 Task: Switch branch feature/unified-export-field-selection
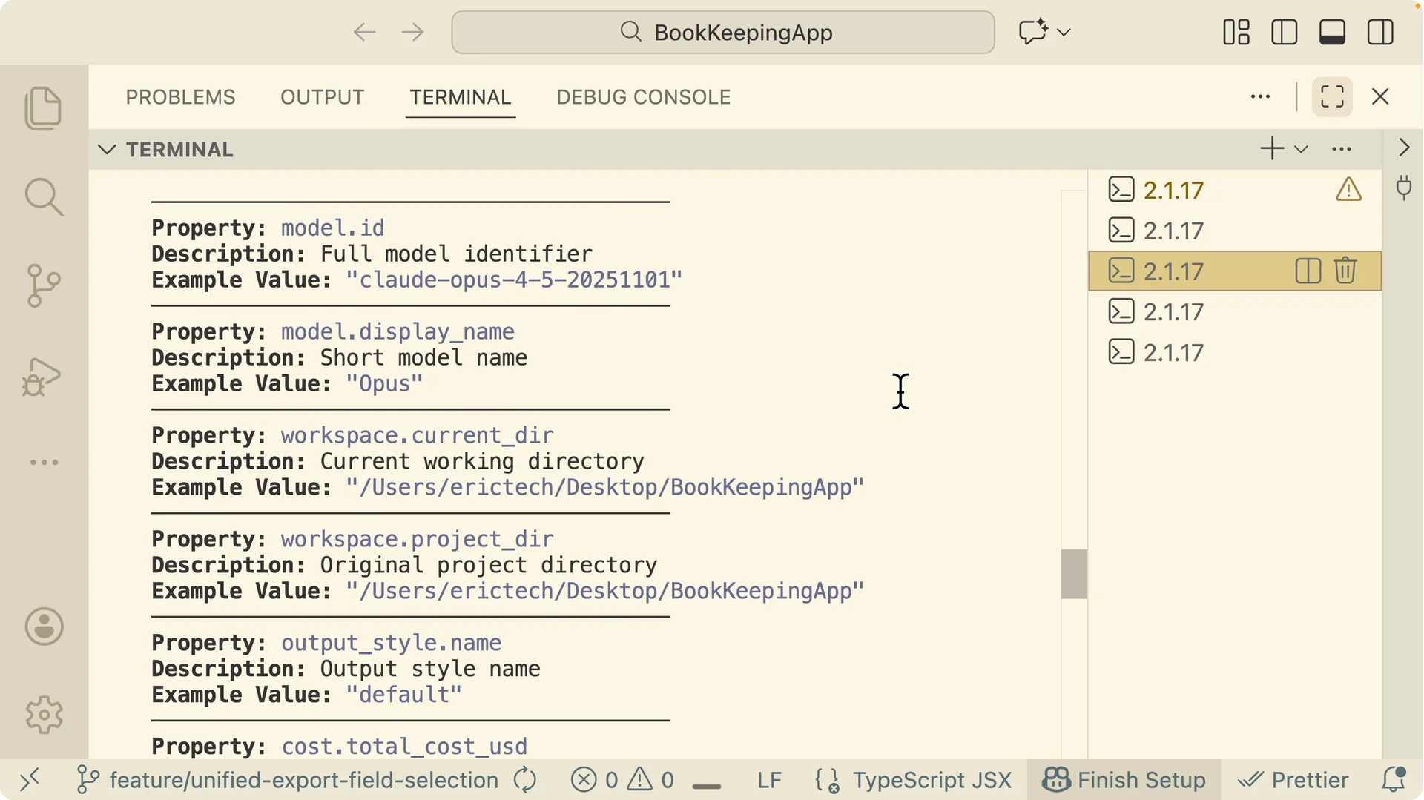287,780
